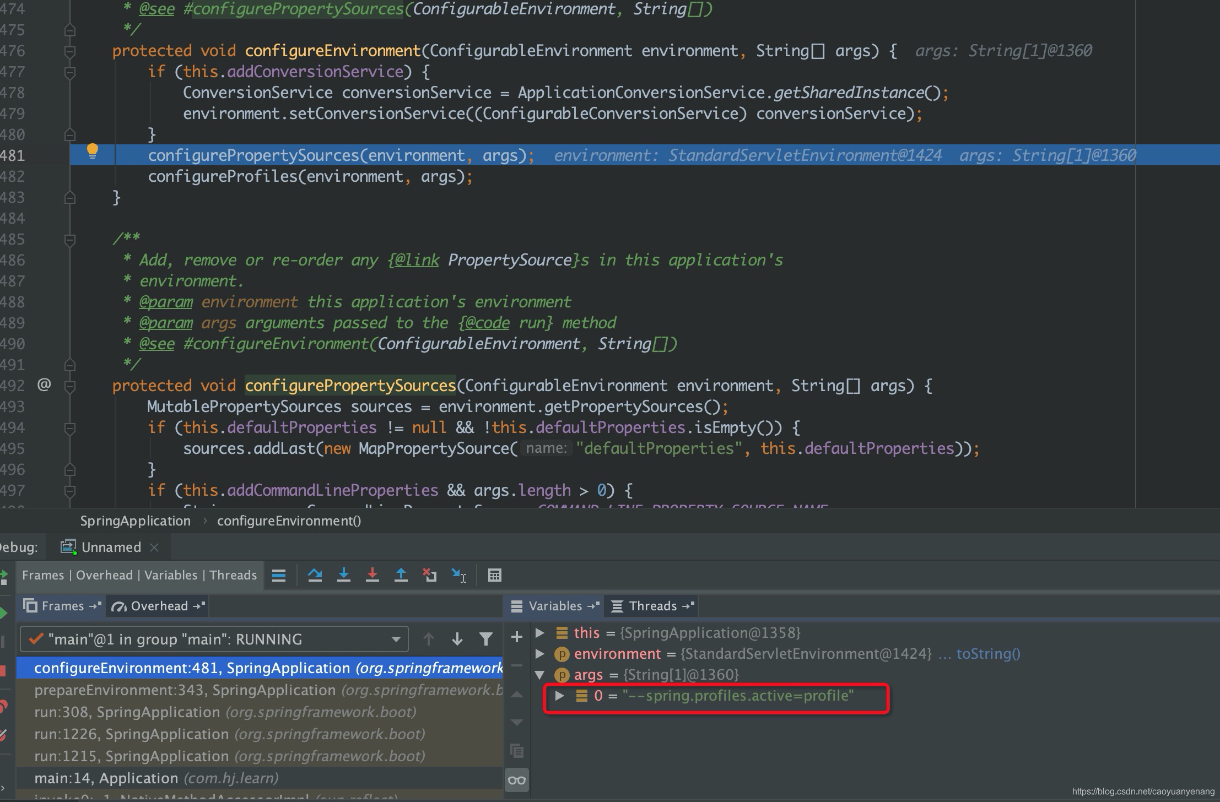The height and width of the screenshot is (802, 1220).
Task: Toggle the glasses watches view icon
Action: click(x=517, y=780)
